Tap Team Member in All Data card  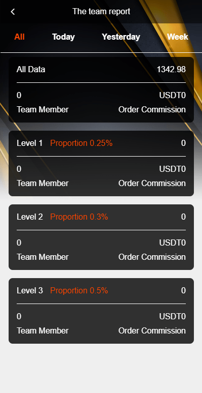[43, 109]
